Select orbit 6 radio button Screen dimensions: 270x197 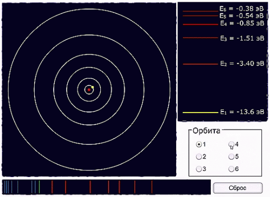(232, 169)
